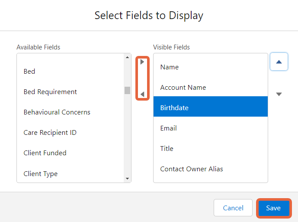Click the Available Fields scrollbar thumb
This screenshot has width=298, height=222.
pos(127,90)
